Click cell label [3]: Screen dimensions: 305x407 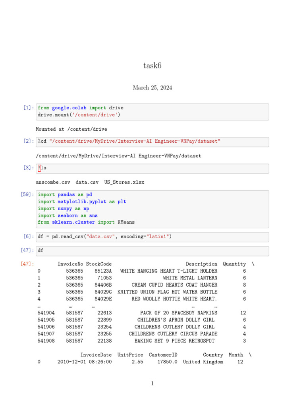coord(29,168)
